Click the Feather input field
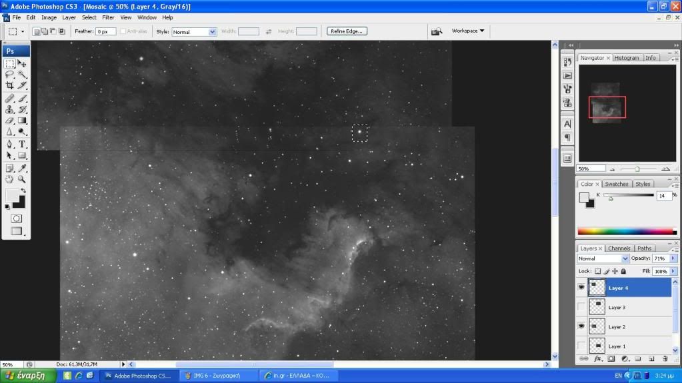Screen dimensions: 682x383 click(x=106, y=31)
